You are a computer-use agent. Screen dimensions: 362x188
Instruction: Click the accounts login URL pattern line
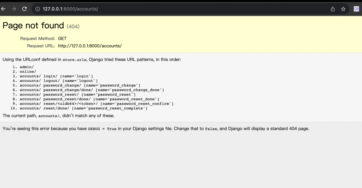tap(56, 76)
